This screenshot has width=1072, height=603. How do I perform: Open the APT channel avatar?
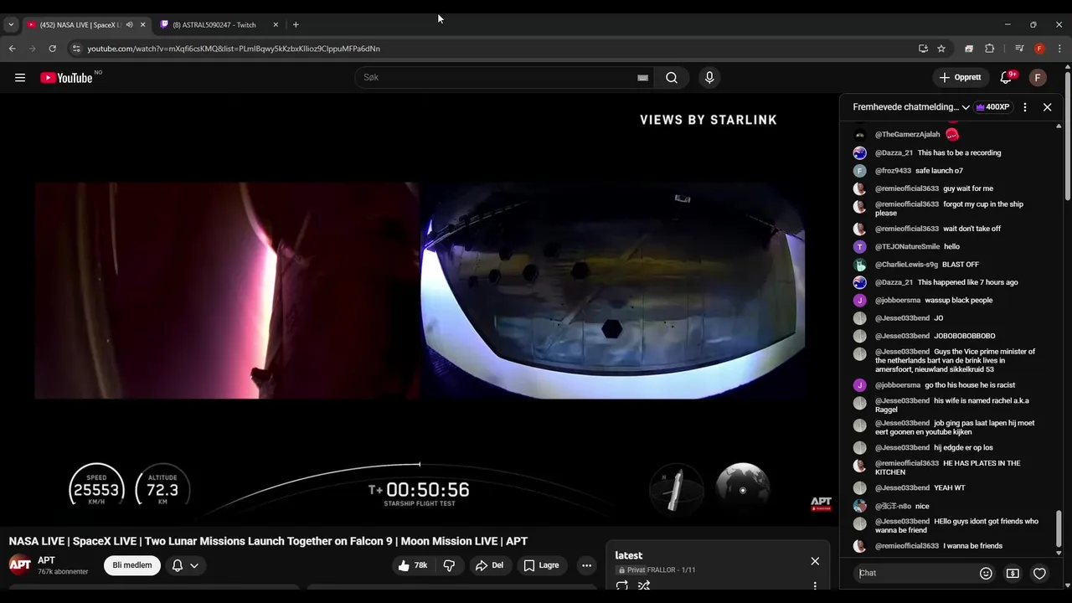[x=20, y=564]
